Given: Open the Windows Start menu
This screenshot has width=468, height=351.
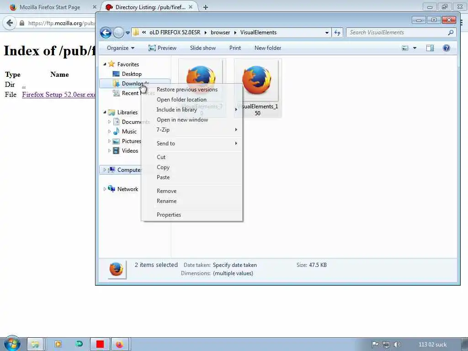Looking at the screenshot, I should pyautogui.click(x=12, y=344).
